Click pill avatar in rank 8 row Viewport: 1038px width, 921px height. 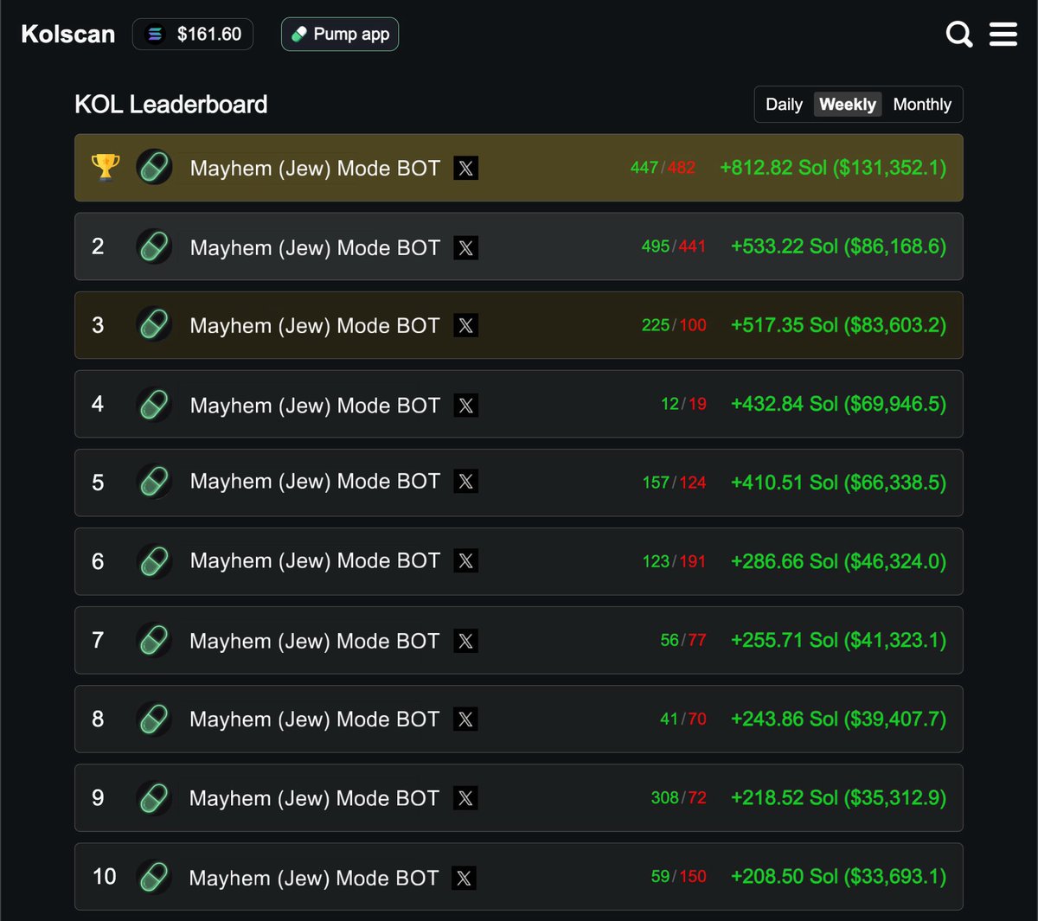(x=154, y=719)
